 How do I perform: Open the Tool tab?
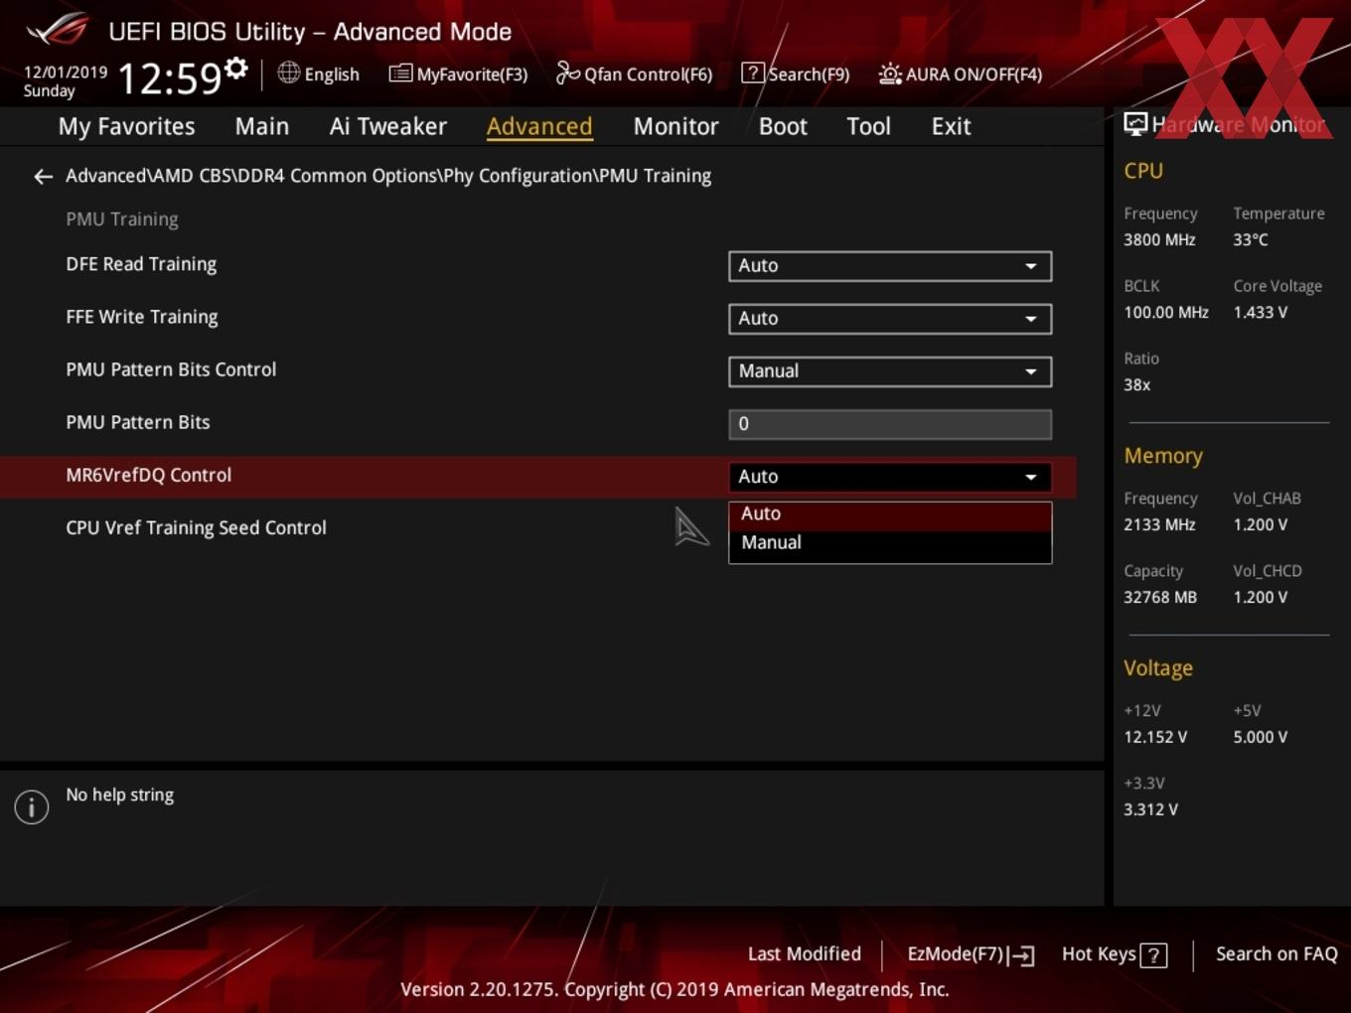click(x=868, y=126)
